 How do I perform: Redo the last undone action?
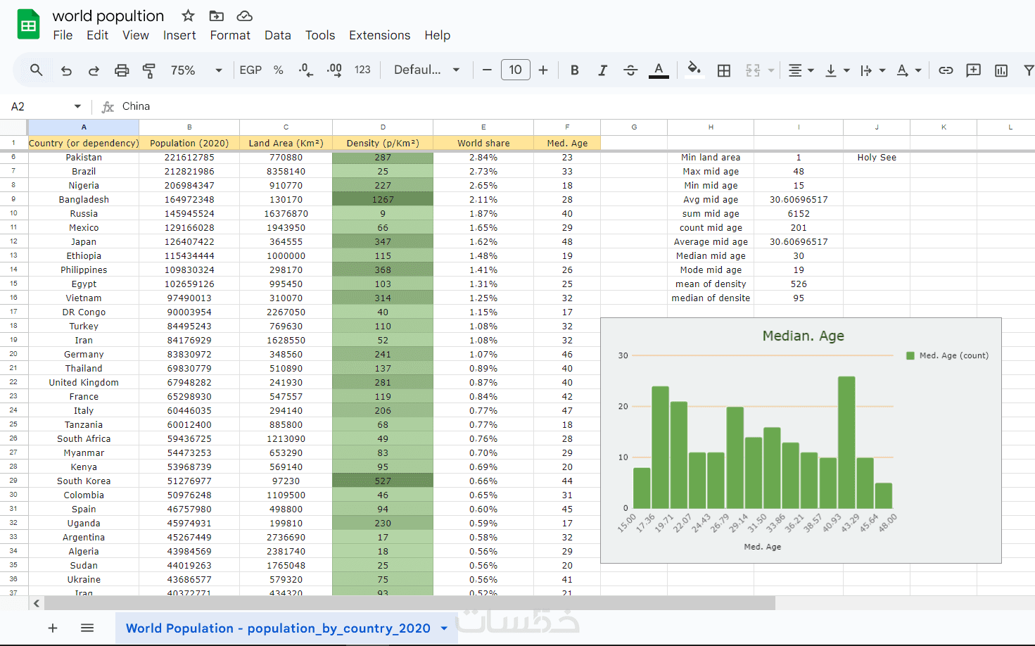tap(94, 70)
